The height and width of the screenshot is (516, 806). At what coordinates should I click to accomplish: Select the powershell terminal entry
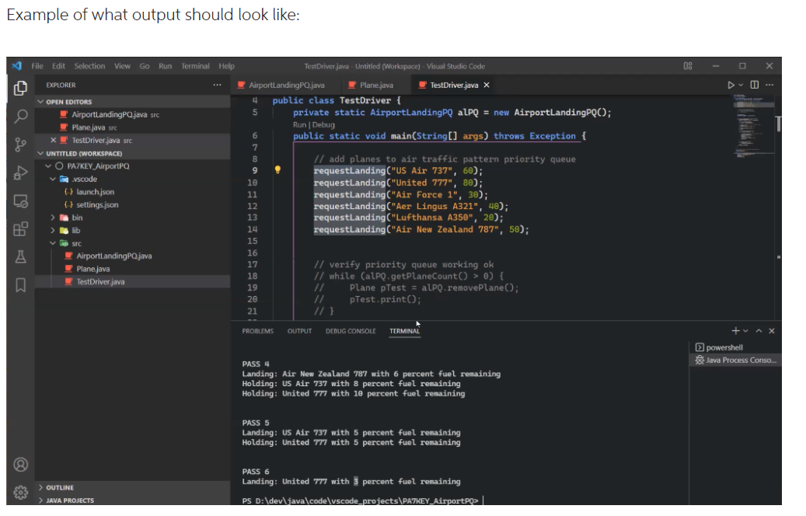coord(735,347)
